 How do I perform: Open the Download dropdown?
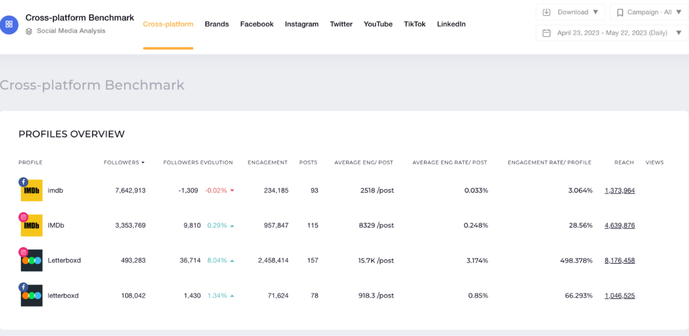pos(570,12)
